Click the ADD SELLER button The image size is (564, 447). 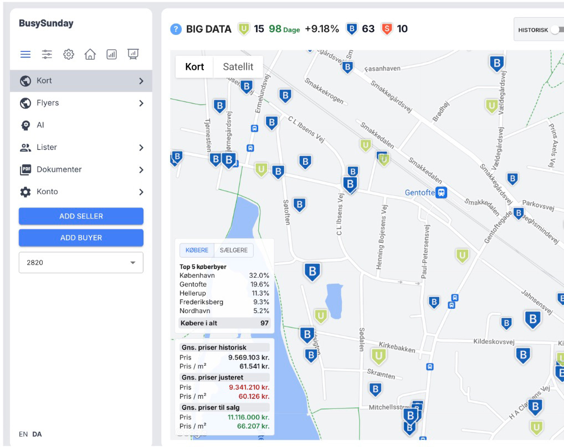click(81, 216)
